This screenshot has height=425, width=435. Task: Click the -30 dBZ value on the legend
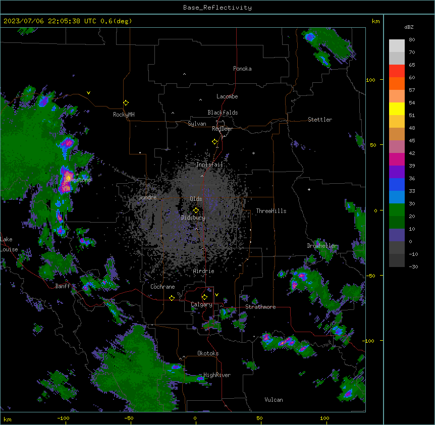(x=413, y=267)
